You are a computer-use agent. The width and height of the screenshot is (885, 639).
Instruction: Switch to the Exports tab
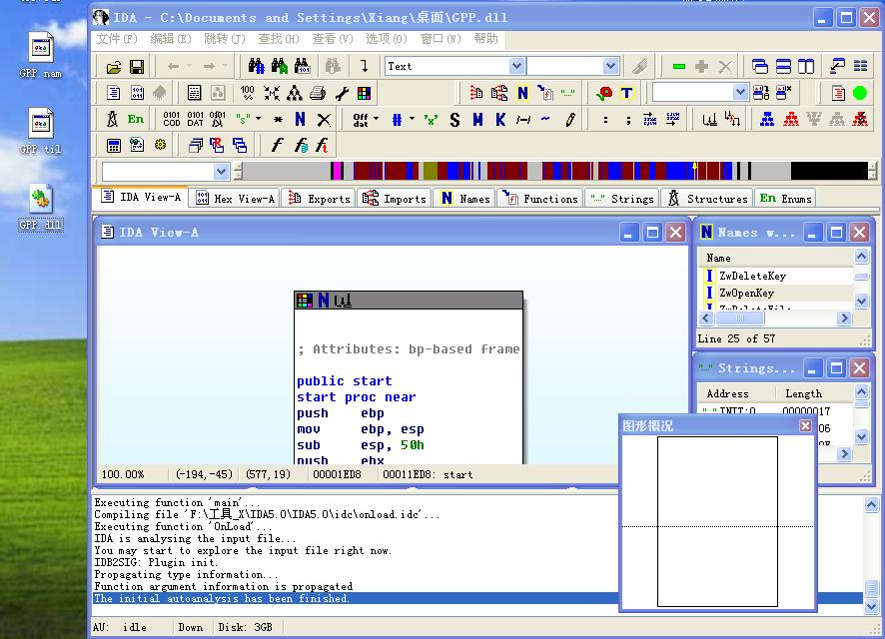point(320,198)
